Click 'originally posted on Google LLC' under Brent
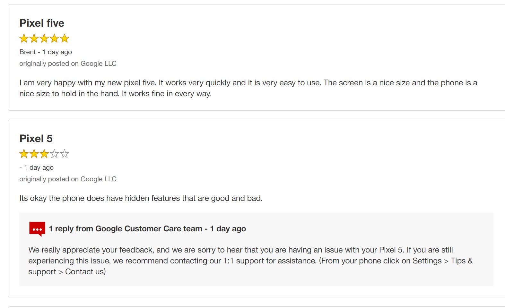Image resolution: width=505 pixels, height=308 pixels. click(68, 64)
